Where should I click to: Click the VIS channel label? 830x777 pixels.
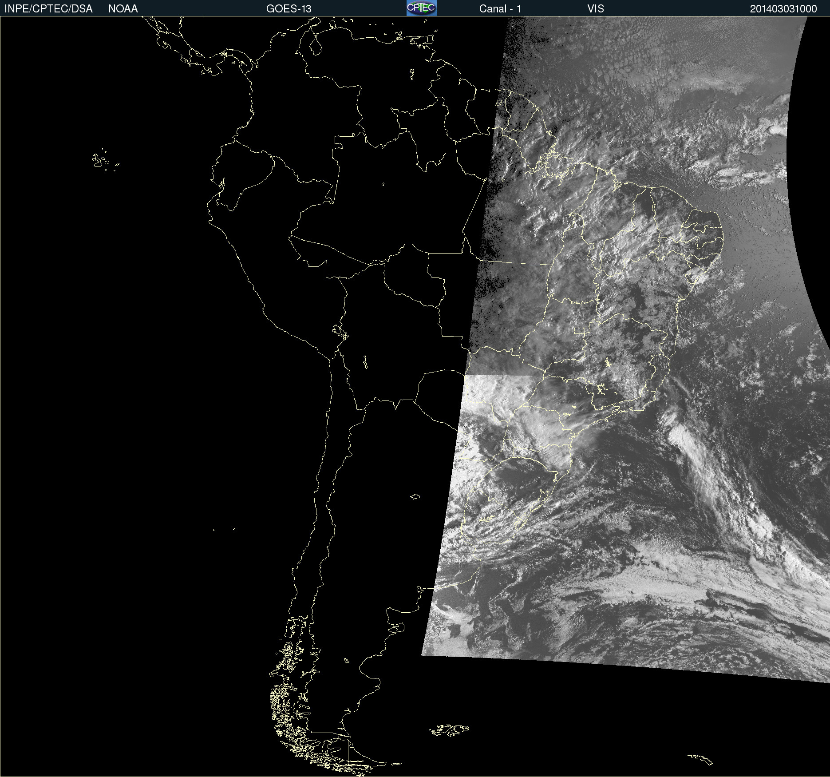(x=596, y=8)
